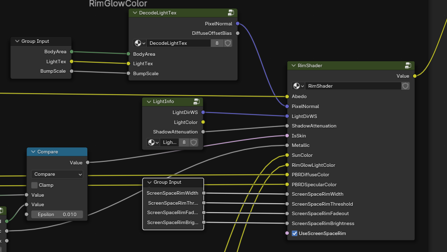Click the Epsilon value field
This screenshot has width=447, height=252.
pyautogui.click(x=57, y=215)
